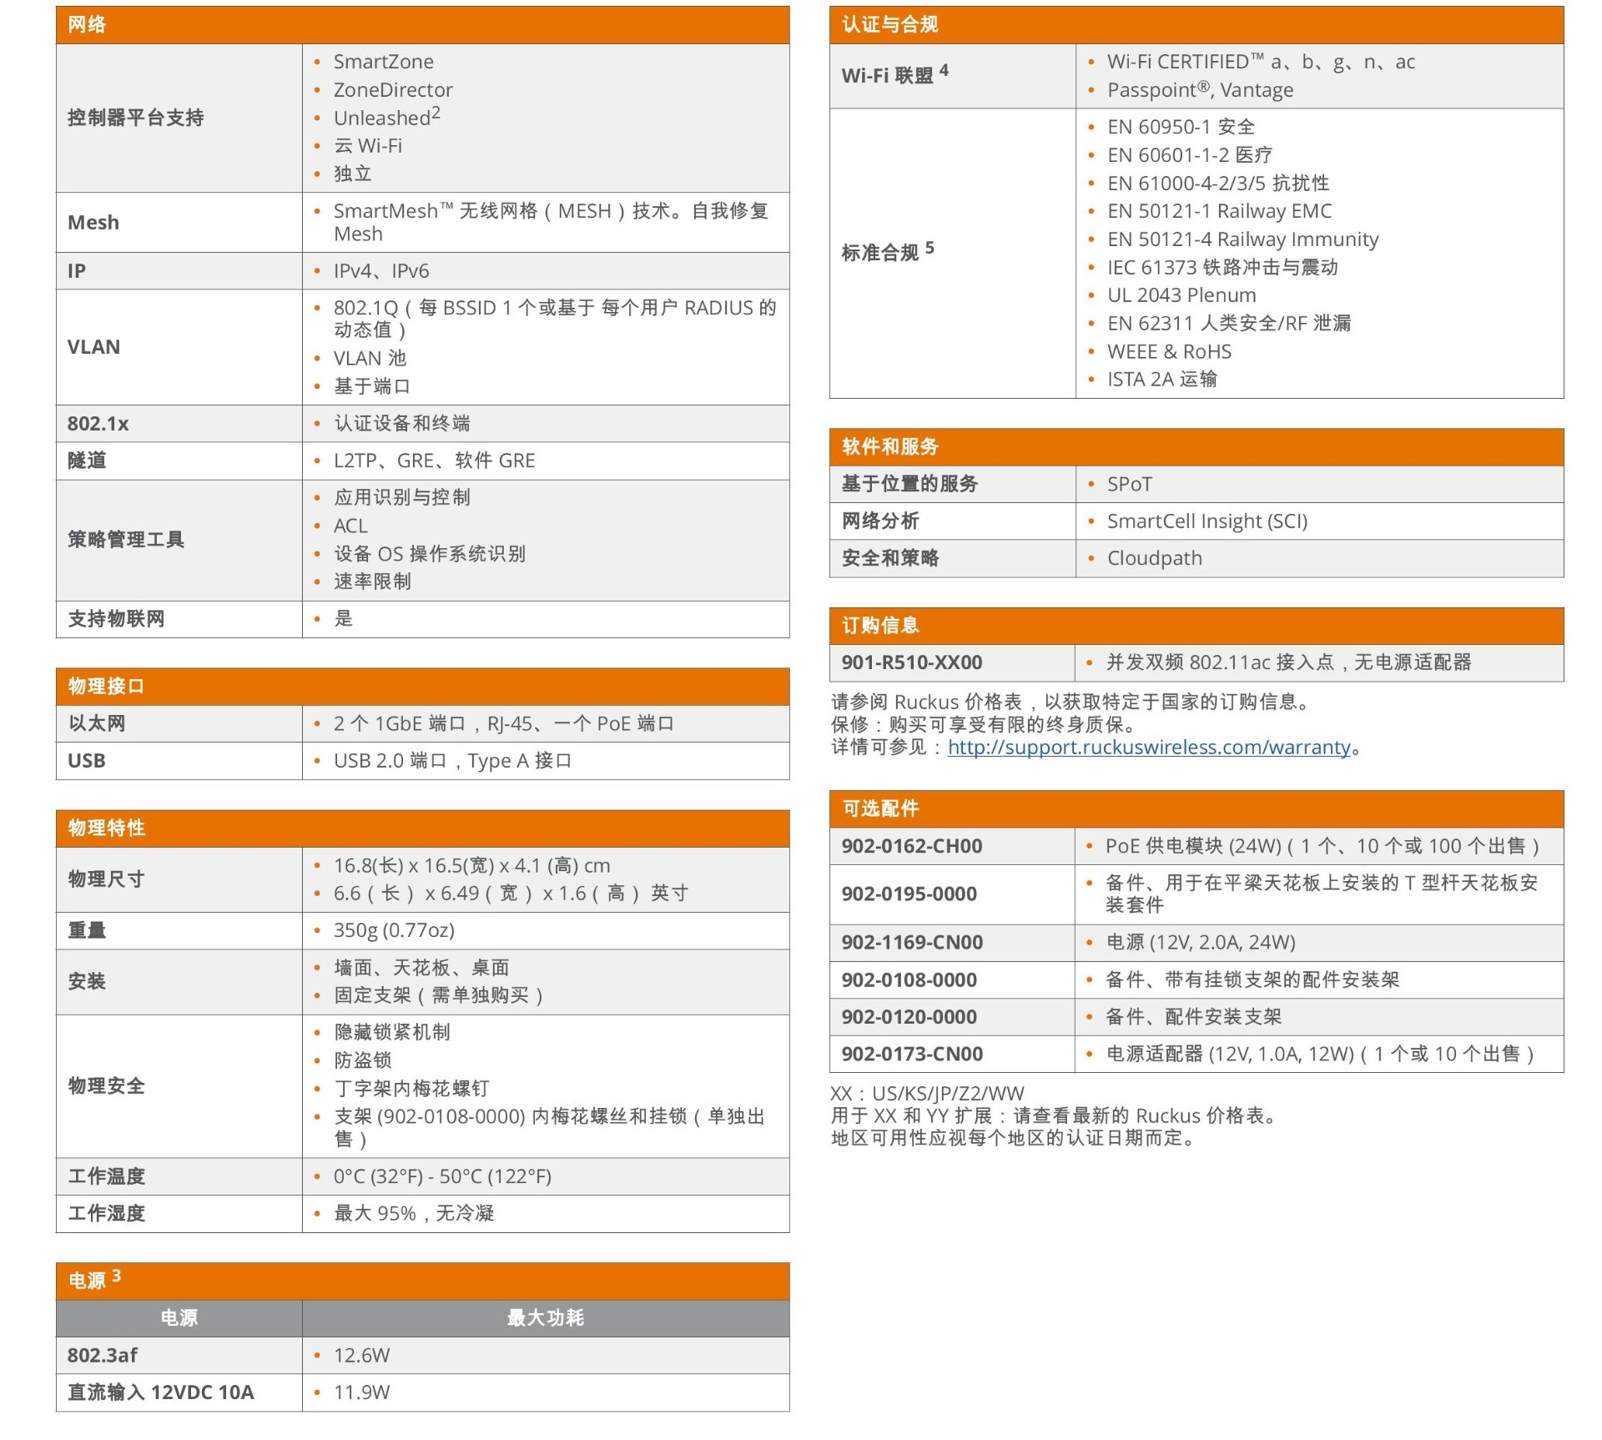Select the 16.8(长) x 16.5(宽) dimension line
Image resolution: width=1602 pixels, height=1440 pixels.
click(x=472, y=865)
